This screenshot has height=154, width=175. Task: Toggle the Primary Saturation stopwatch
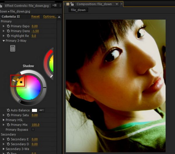pos(8,115)
